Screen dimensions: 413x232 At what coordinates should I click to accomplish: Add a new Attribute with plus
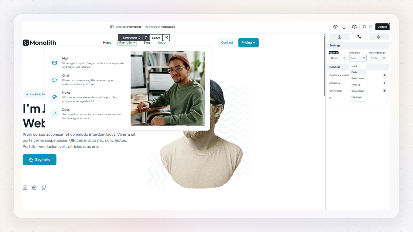[384, 83]
